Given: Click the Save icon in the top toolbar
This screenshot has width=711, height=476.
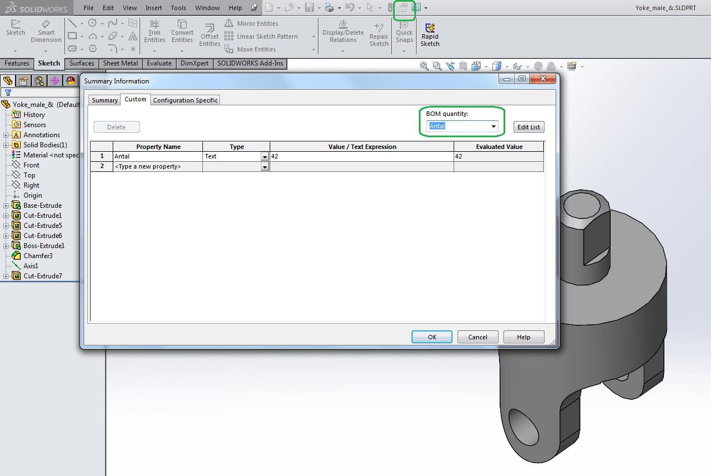Looking at the screenshot, I should (x=309, y=8).
